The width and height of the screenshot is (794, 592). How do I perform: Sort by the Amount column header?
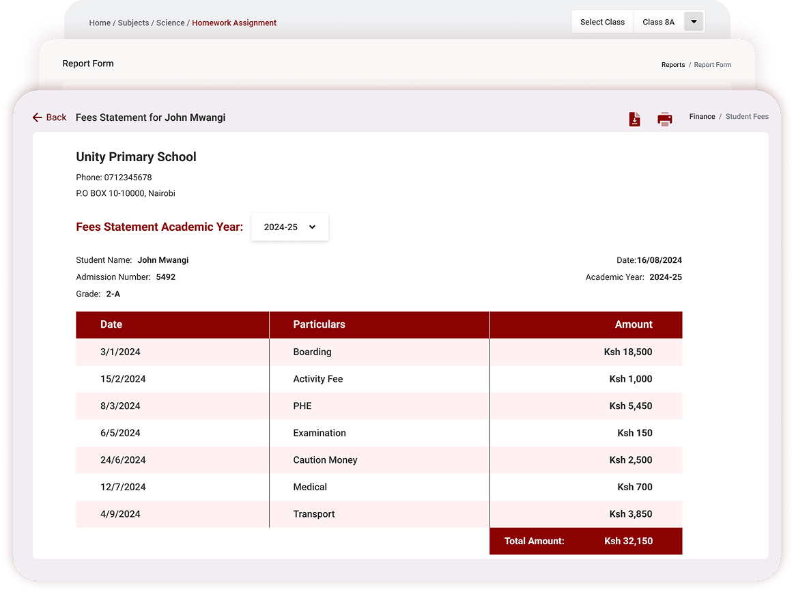(633, 325)
